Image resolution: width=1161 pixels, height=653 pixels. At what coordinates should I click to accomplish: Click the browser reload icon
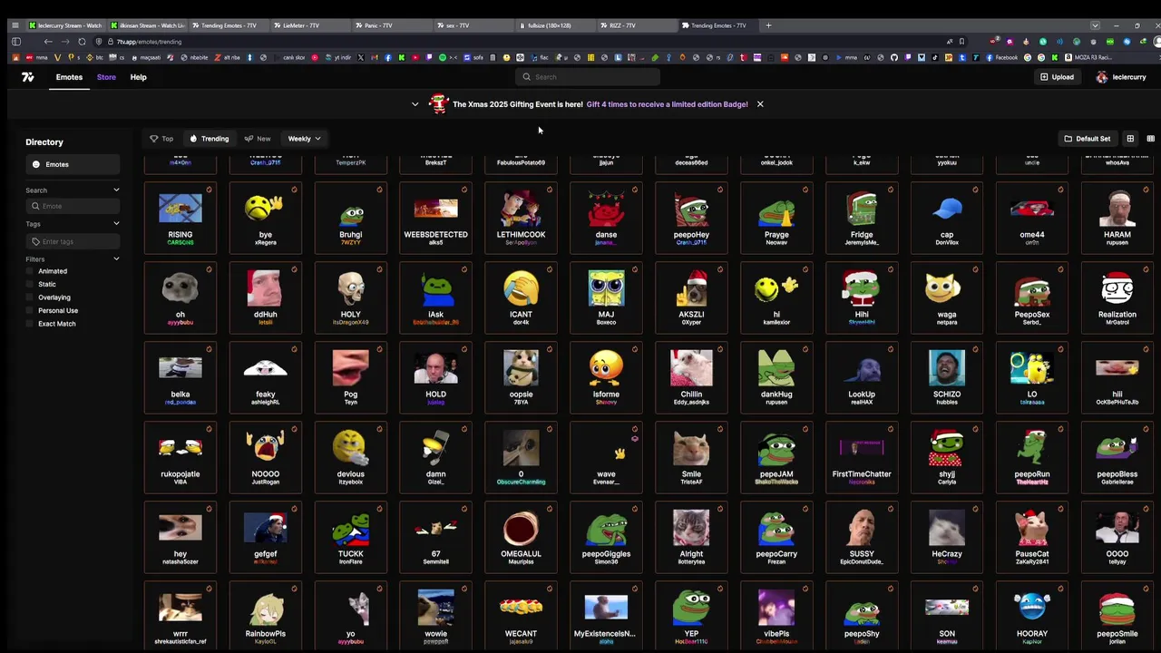[x=82, y=42]
